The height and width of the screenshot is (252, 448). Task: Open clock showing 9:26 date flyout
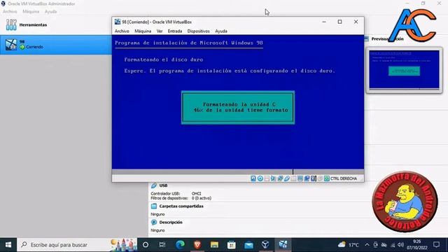pos(417,245)
